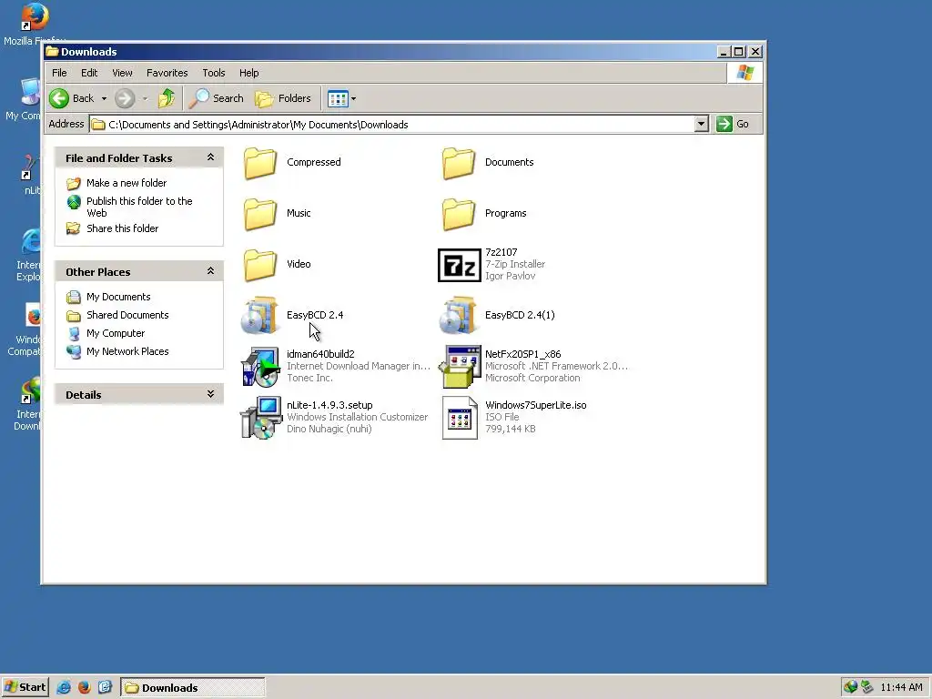Open the Search pane magnifier icon

[x=198, y=98]
